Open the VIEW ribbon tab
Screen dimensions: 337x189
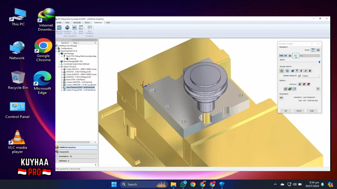click(67, 23)
